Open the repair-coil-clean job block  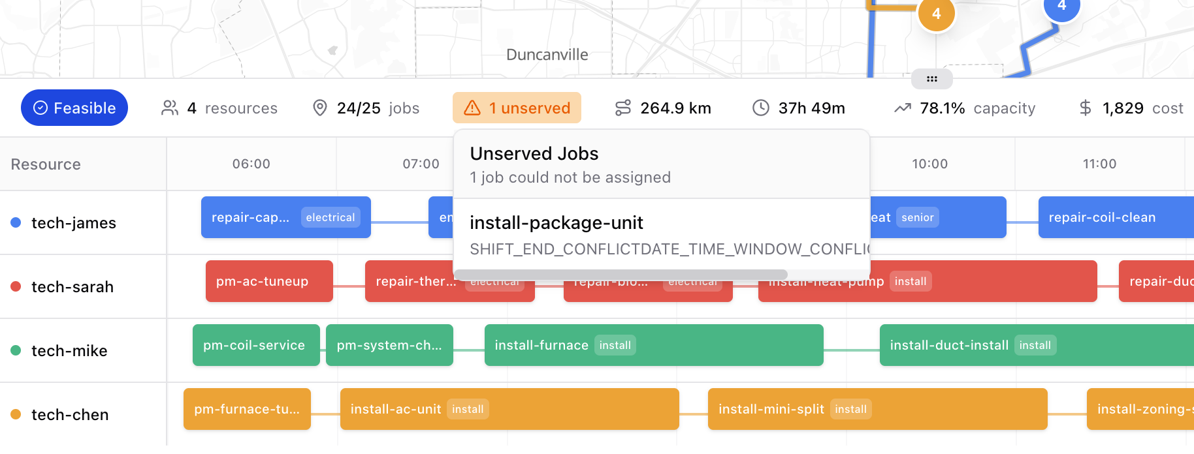(x=1116, y=217)
